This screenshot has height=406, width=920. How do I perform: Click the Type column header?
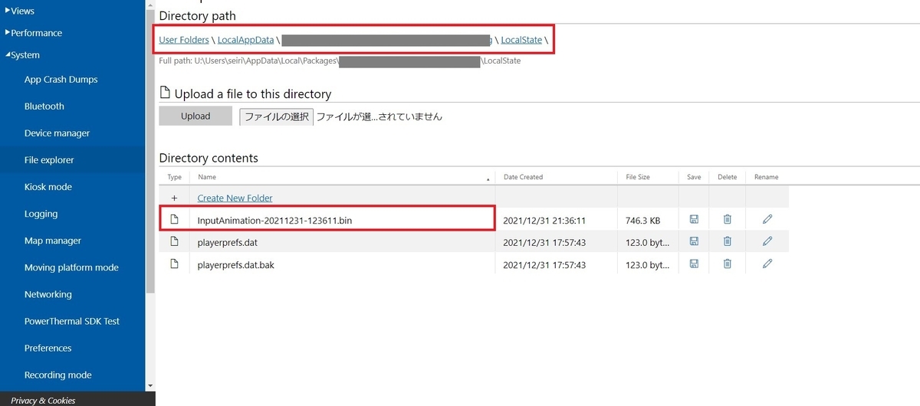[x=174, y=177]
